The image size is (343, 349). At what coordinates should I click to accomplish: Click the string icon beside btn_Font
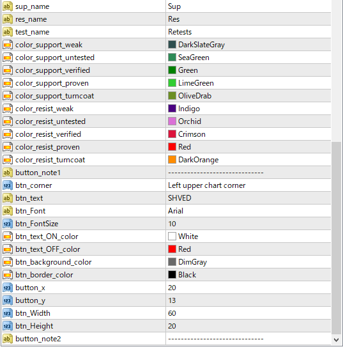click(7, 211)
